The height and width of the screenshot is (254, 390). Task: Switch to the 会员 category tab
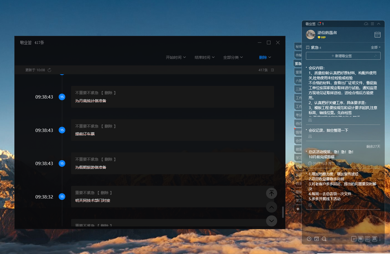pos(298,141)
